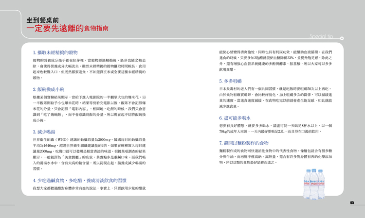Select heading 7. 避開以麵粉製作的食物
Viewport: 365px width, 218px height.
244,143
